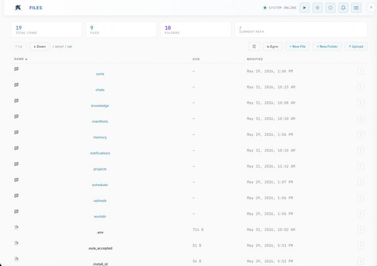
Task: Close the panel with the X button
Action: coord(371,8)
